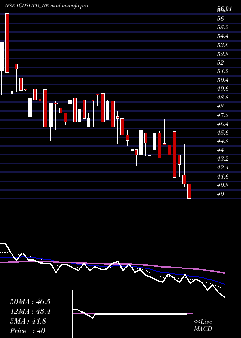Click the Price : 40 label
The height and width of the screenshot is (338, 241).
(27, 330)
